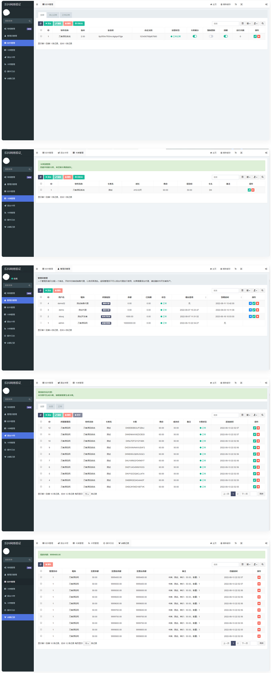
Task: Enable the 强制更新 toggle
Action: pyautogui.click(x=211, y=36)
